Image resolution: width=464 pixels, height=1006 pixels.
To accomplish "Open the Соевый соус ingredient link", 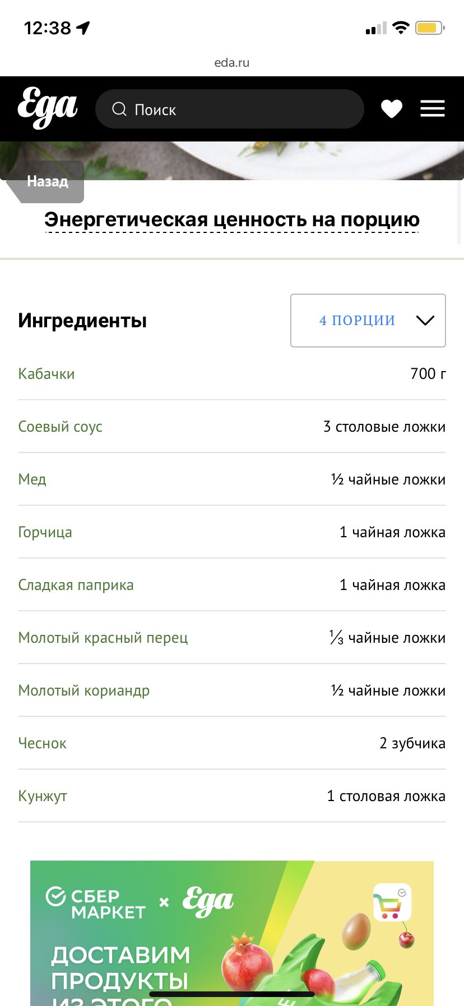I will (x=60, y=427).
